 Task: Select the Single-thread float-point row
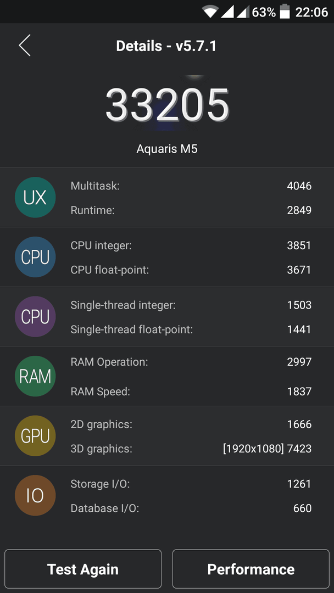click(x=191, y=329)
